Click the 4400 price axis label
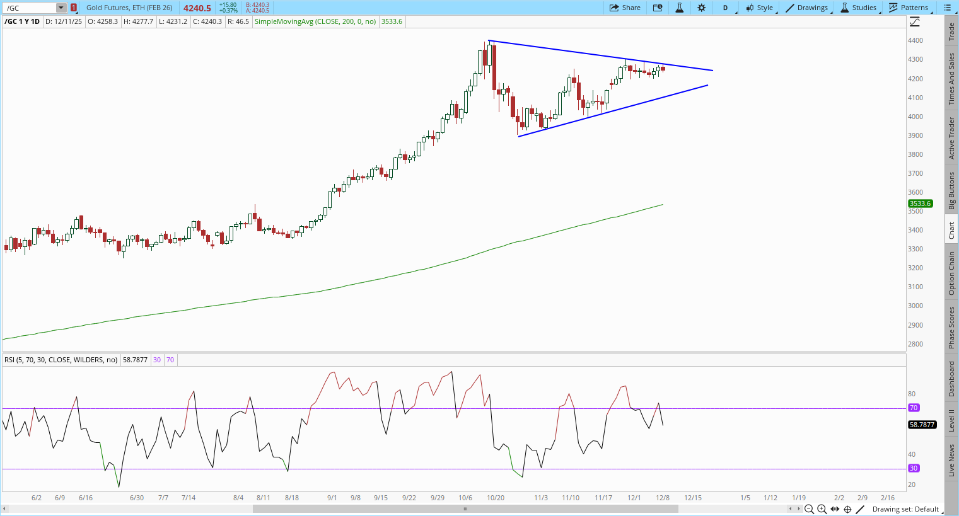Image resolution: width=959 pixels, height=516 pixels. click(915, 40)
